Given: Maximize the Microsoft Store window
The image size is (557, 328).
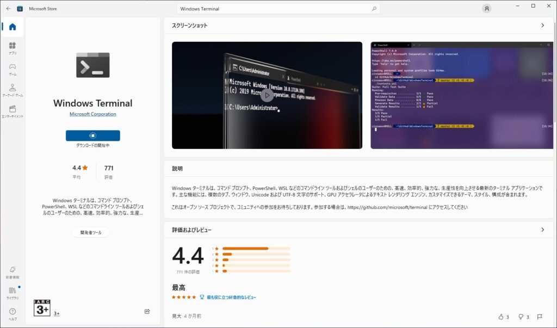Looking at the screenshot, I should pos(533,5).
